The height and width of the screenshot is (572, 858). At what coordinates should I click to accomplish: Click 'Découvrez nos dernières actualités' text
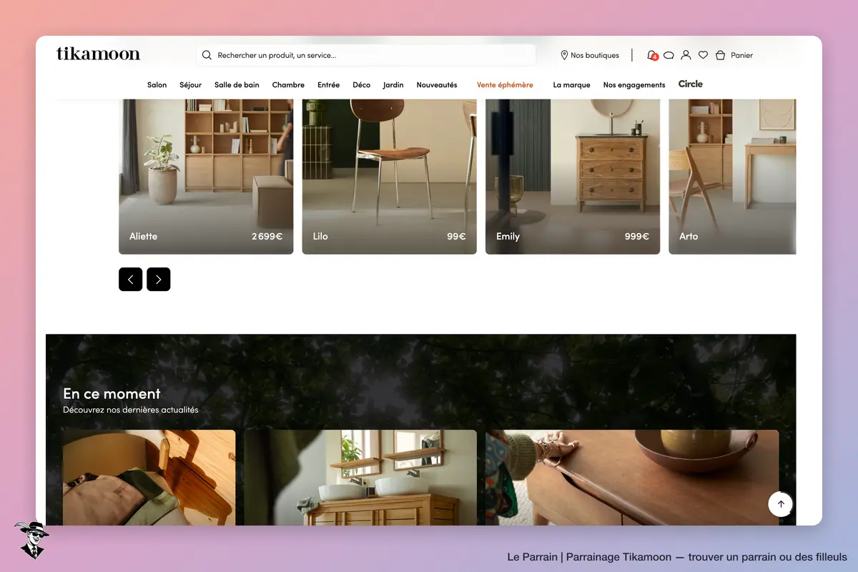(131, 410)
